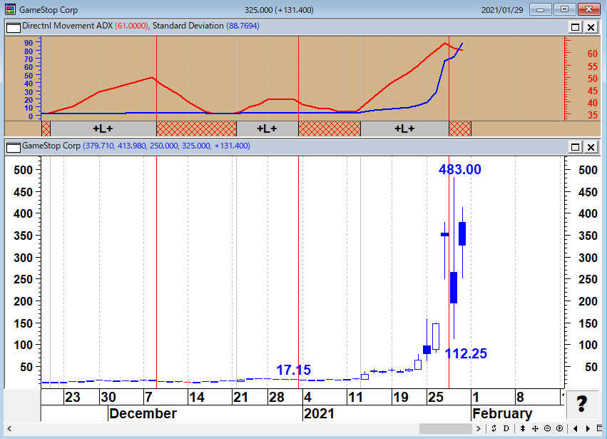This screenshot has width=607, height=439.
Task: Click the 17.15 price label
Action: click(293, 370)
